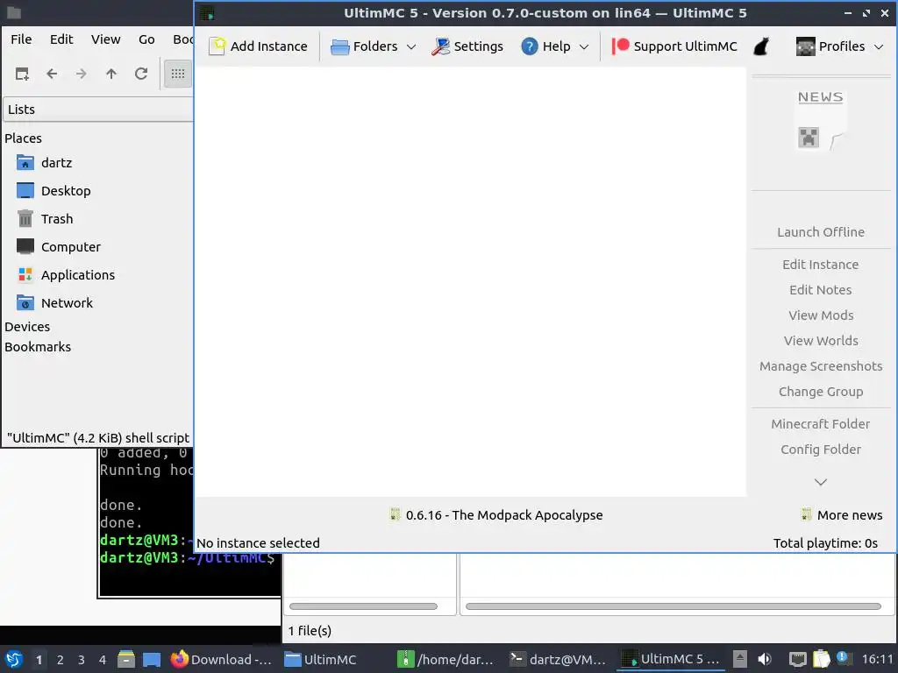
Task: Launch file manager from panel icon
Action: pos(126,659)
